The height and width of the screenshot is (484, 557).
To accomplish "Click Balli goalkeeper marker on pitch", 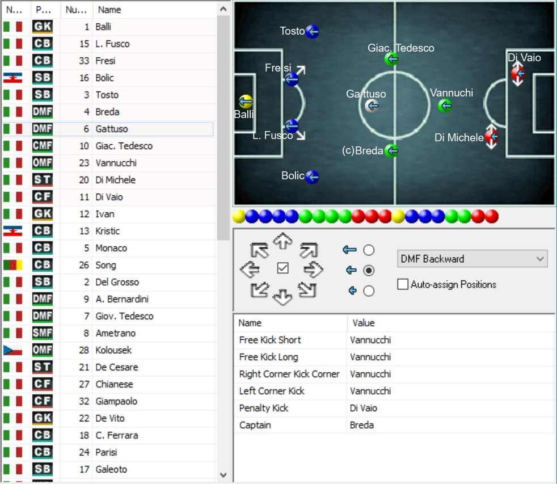I will pyautogui.click(x=246, y=102).
